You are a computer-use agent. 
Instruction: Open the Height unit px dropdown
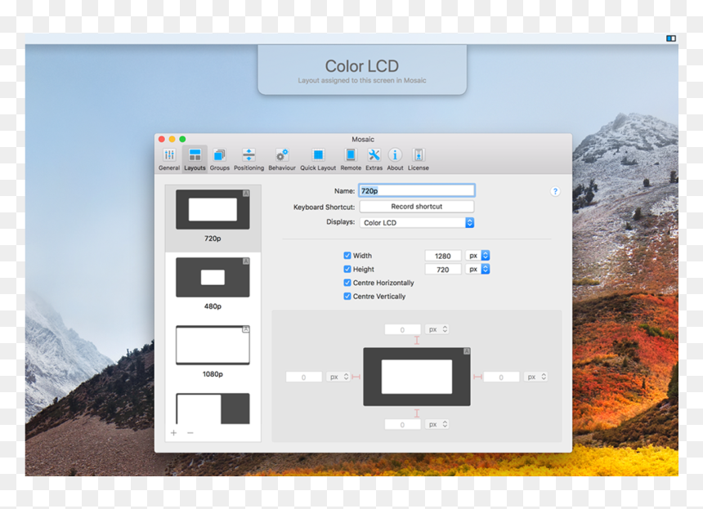pos(477,269)
